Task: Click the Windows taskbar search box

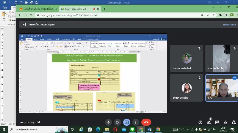Action: (x=33, y=129)
